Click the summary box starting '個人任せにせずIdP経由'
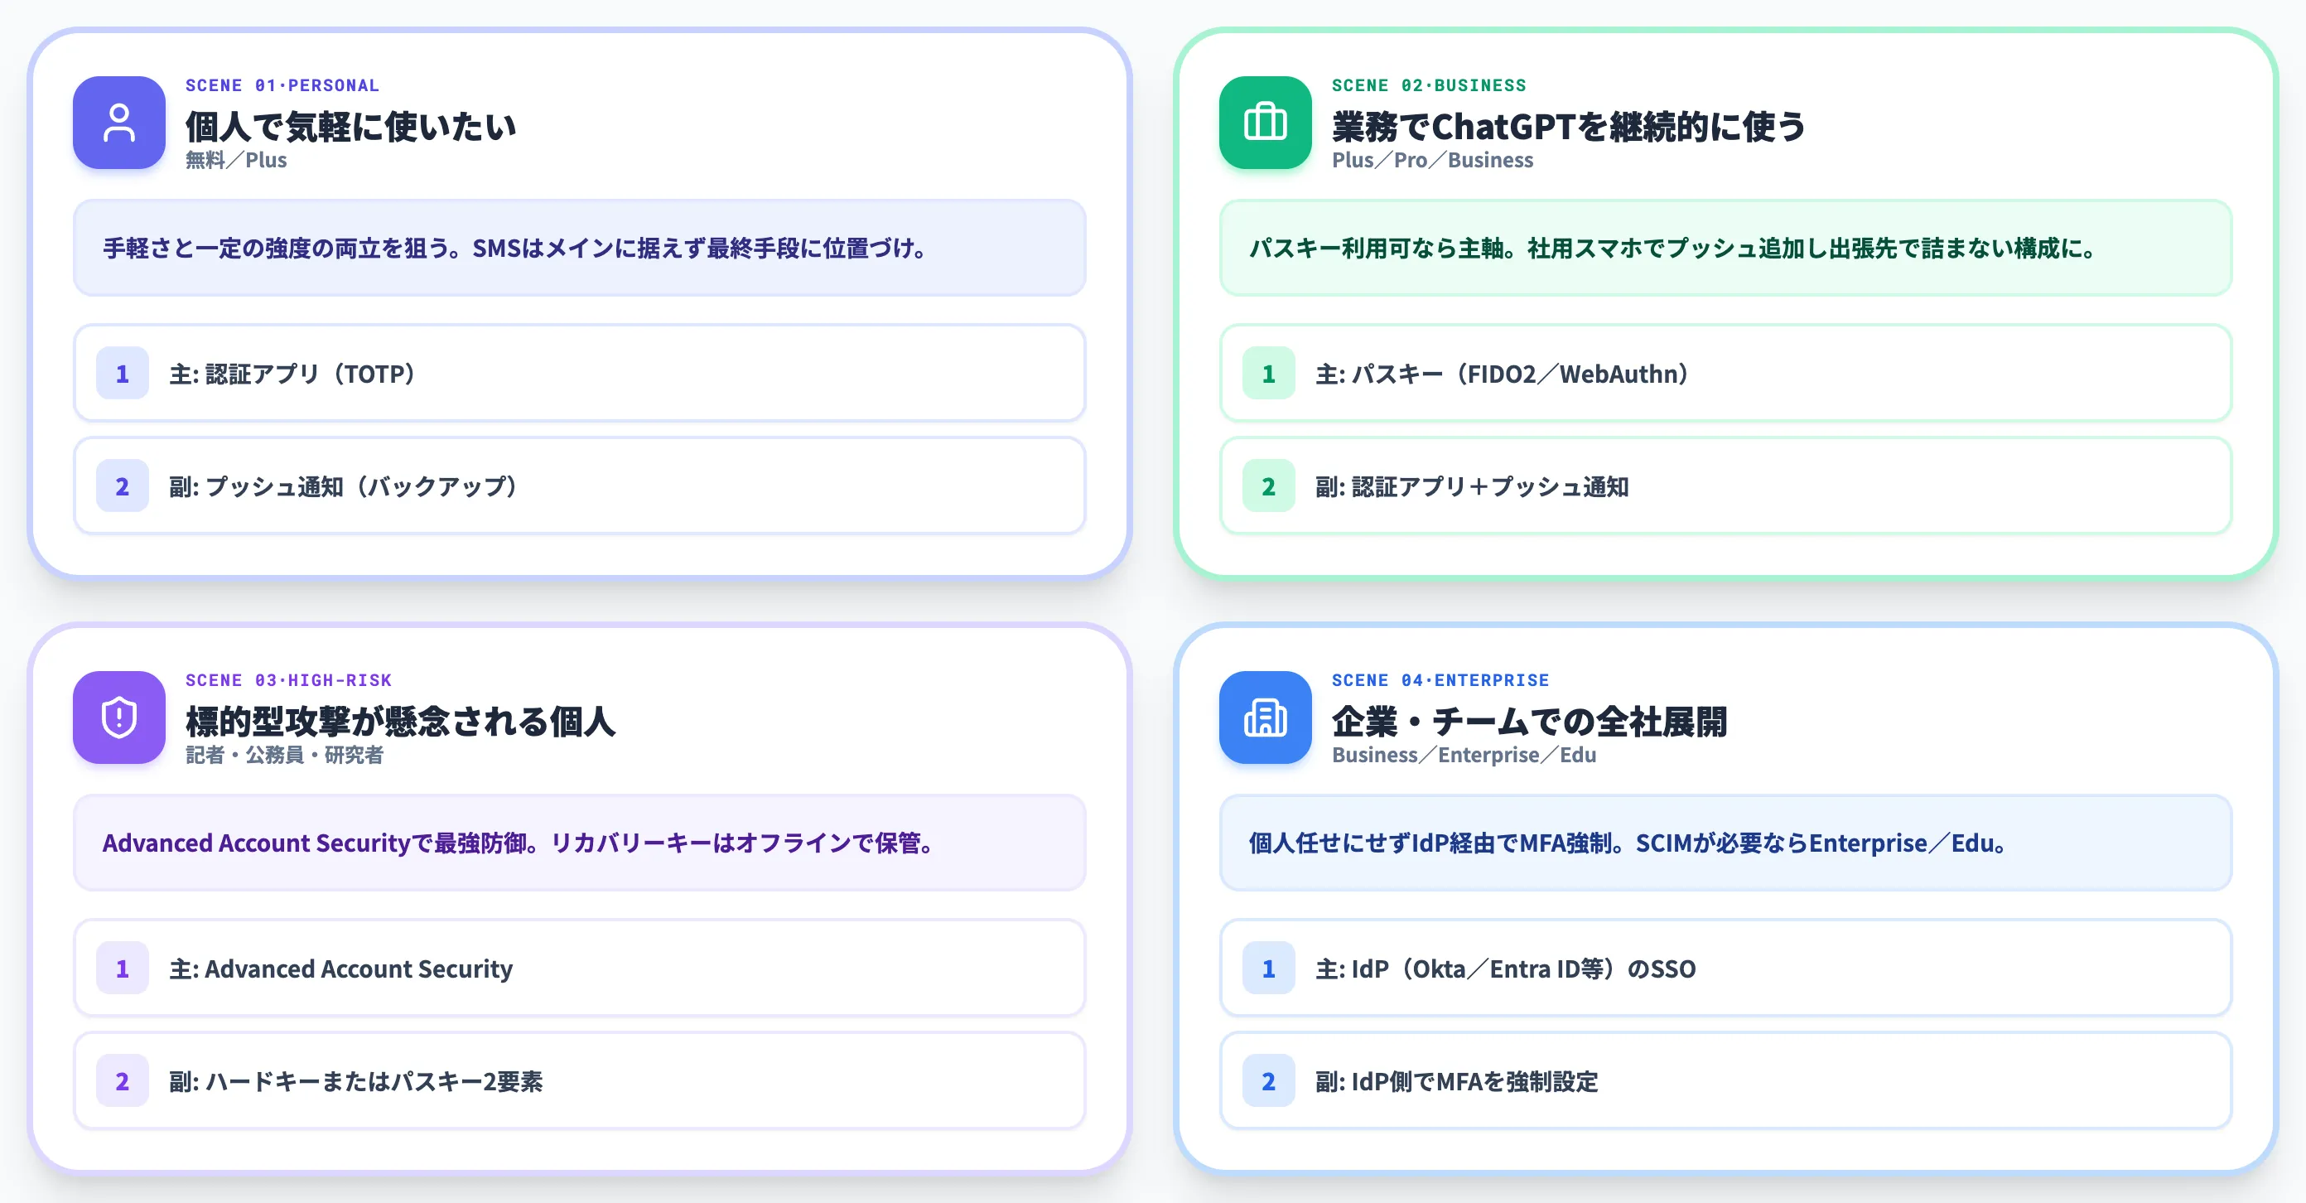 coord(1725,843)
